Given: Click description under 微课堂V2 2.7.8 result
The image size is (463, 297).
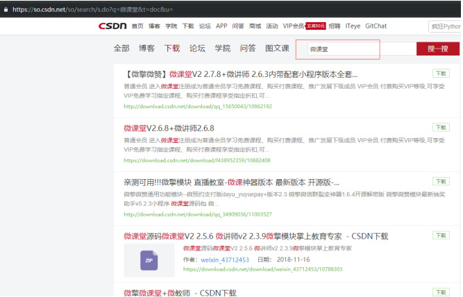Looking at the screenshot, I should point(284,91).
